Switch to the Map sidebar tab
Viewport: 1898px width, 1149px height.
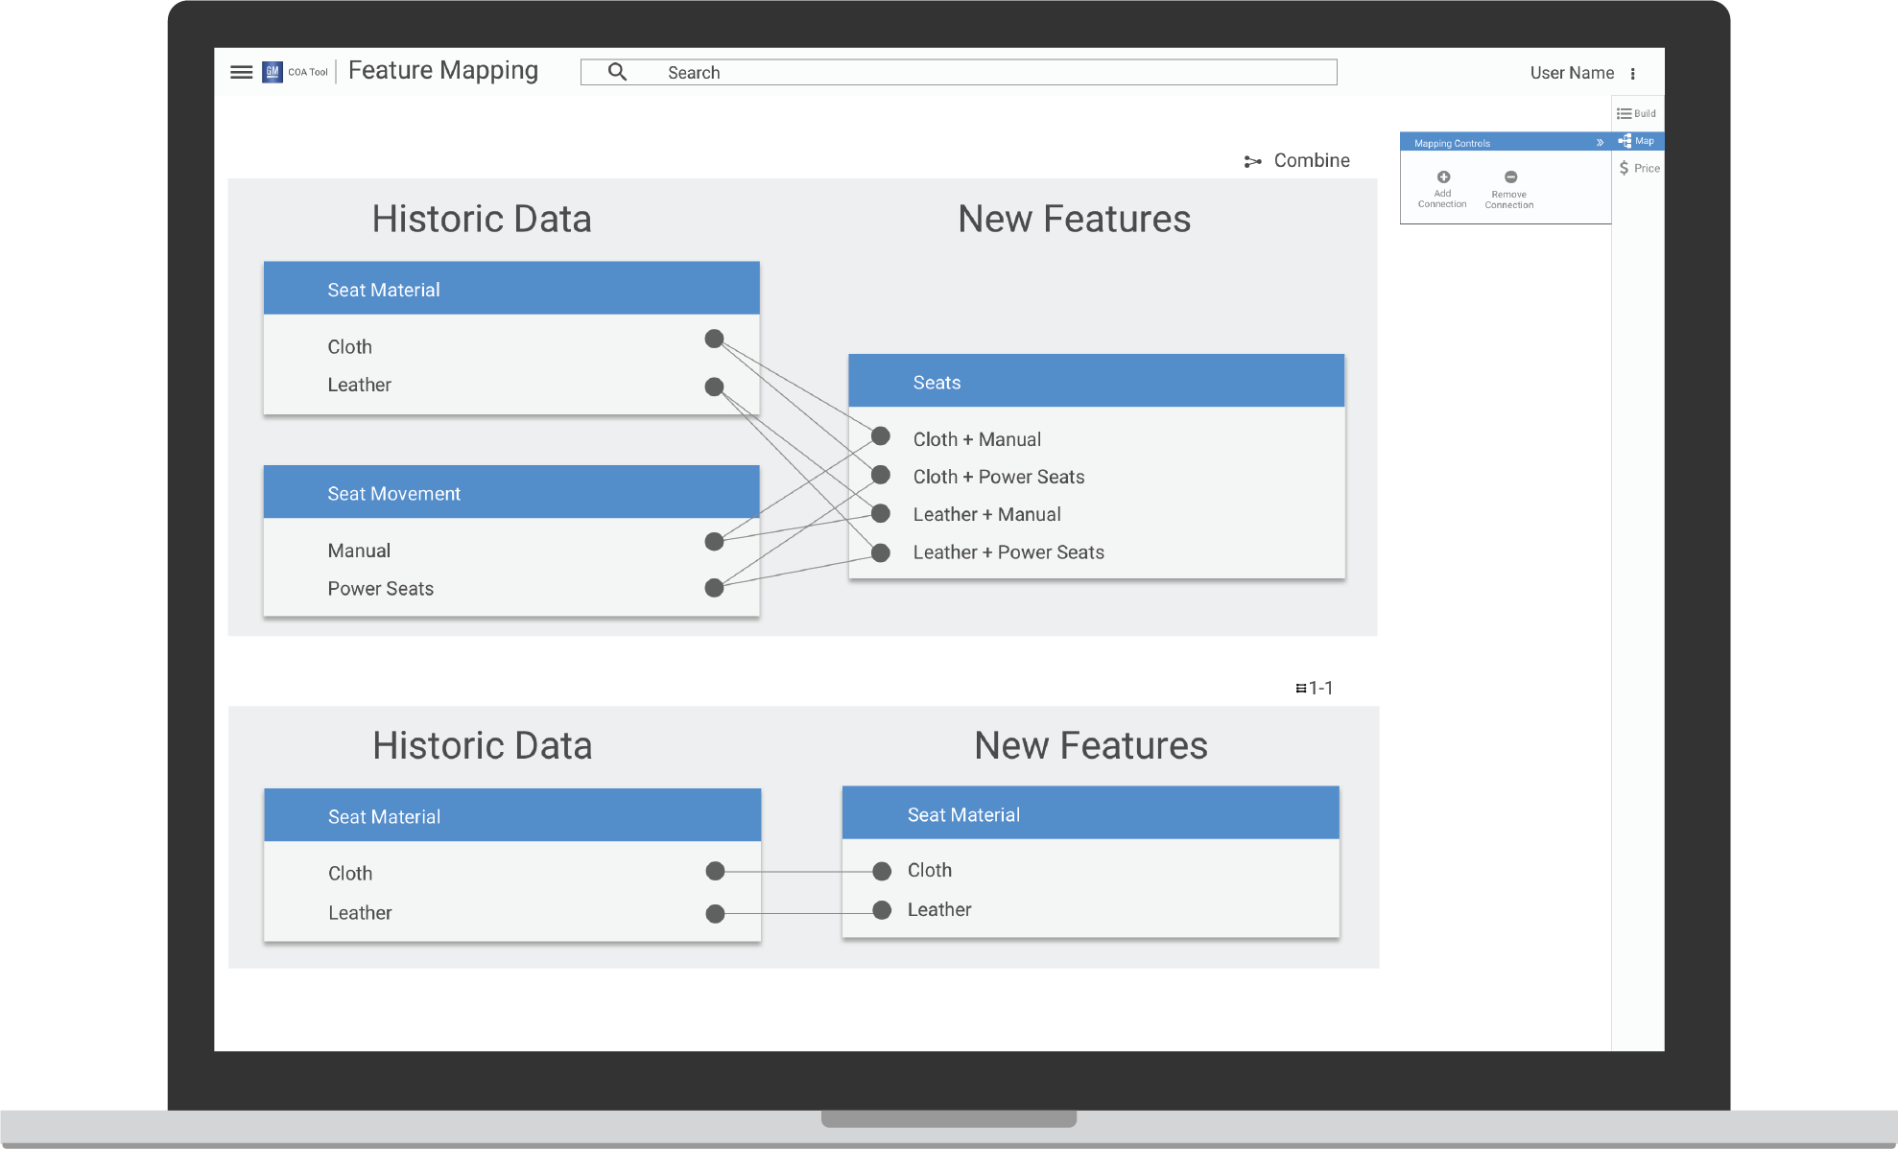tap(1637, 141)
